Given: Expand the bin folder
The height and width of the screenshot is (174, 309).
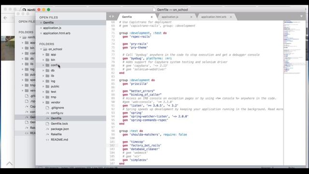Looking at the screenshot, I should point(43,60).
